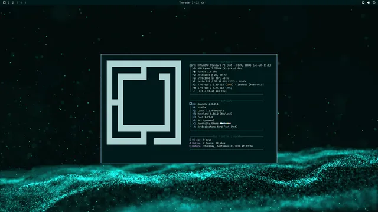Screen dimensions: 378x212
Task: Switch to workspace 3
Action: 17,2
